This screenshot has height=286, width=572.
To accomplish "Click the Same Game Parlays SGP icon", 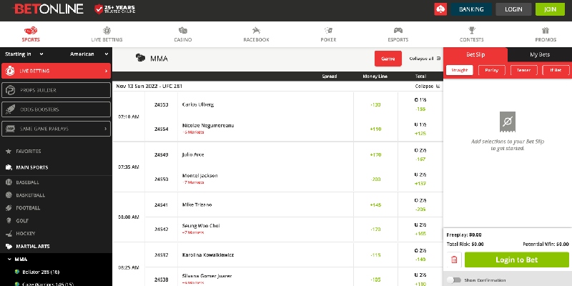I will click(10, 129).
